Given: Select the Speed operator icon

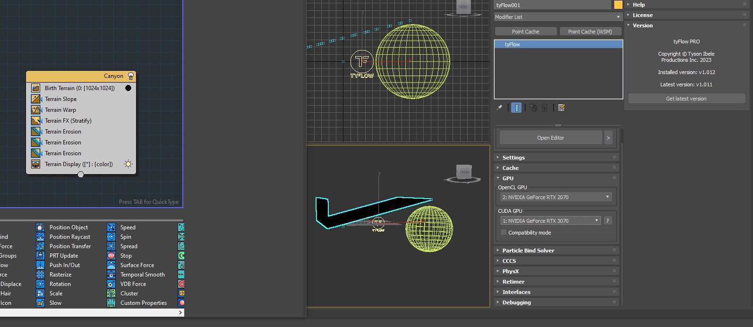Looking at the screenshot, I should (x=111, y=227).
